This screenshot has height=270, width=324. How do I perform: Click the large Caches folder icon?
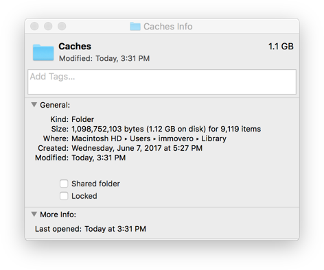43,53
